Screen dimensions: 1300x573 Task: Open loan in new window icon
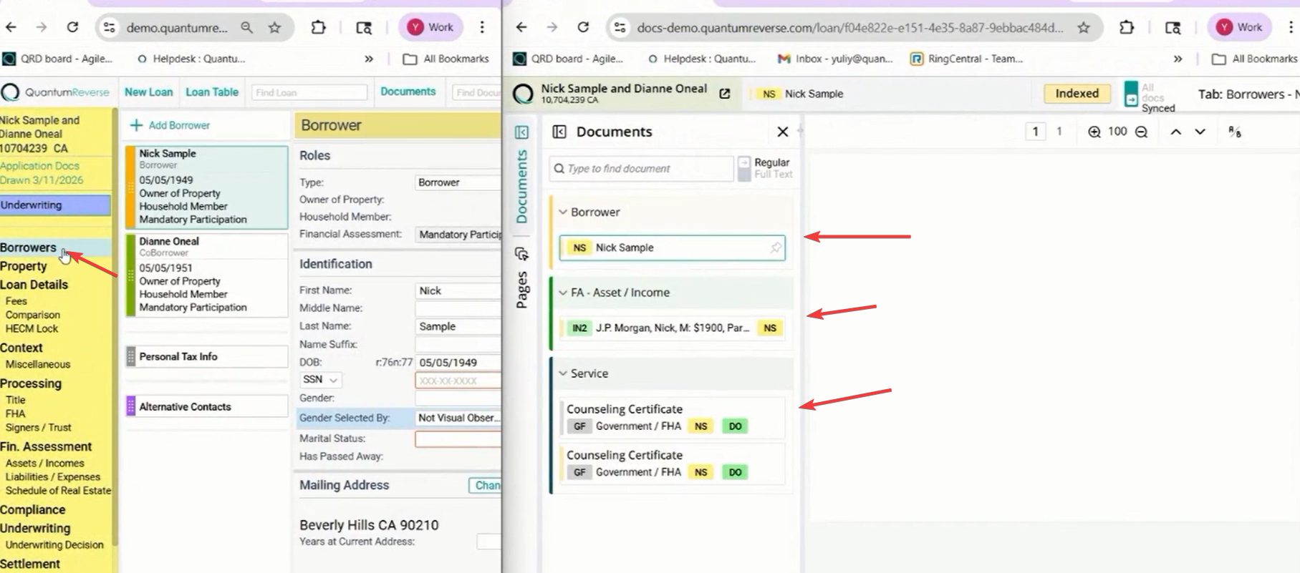725,94
